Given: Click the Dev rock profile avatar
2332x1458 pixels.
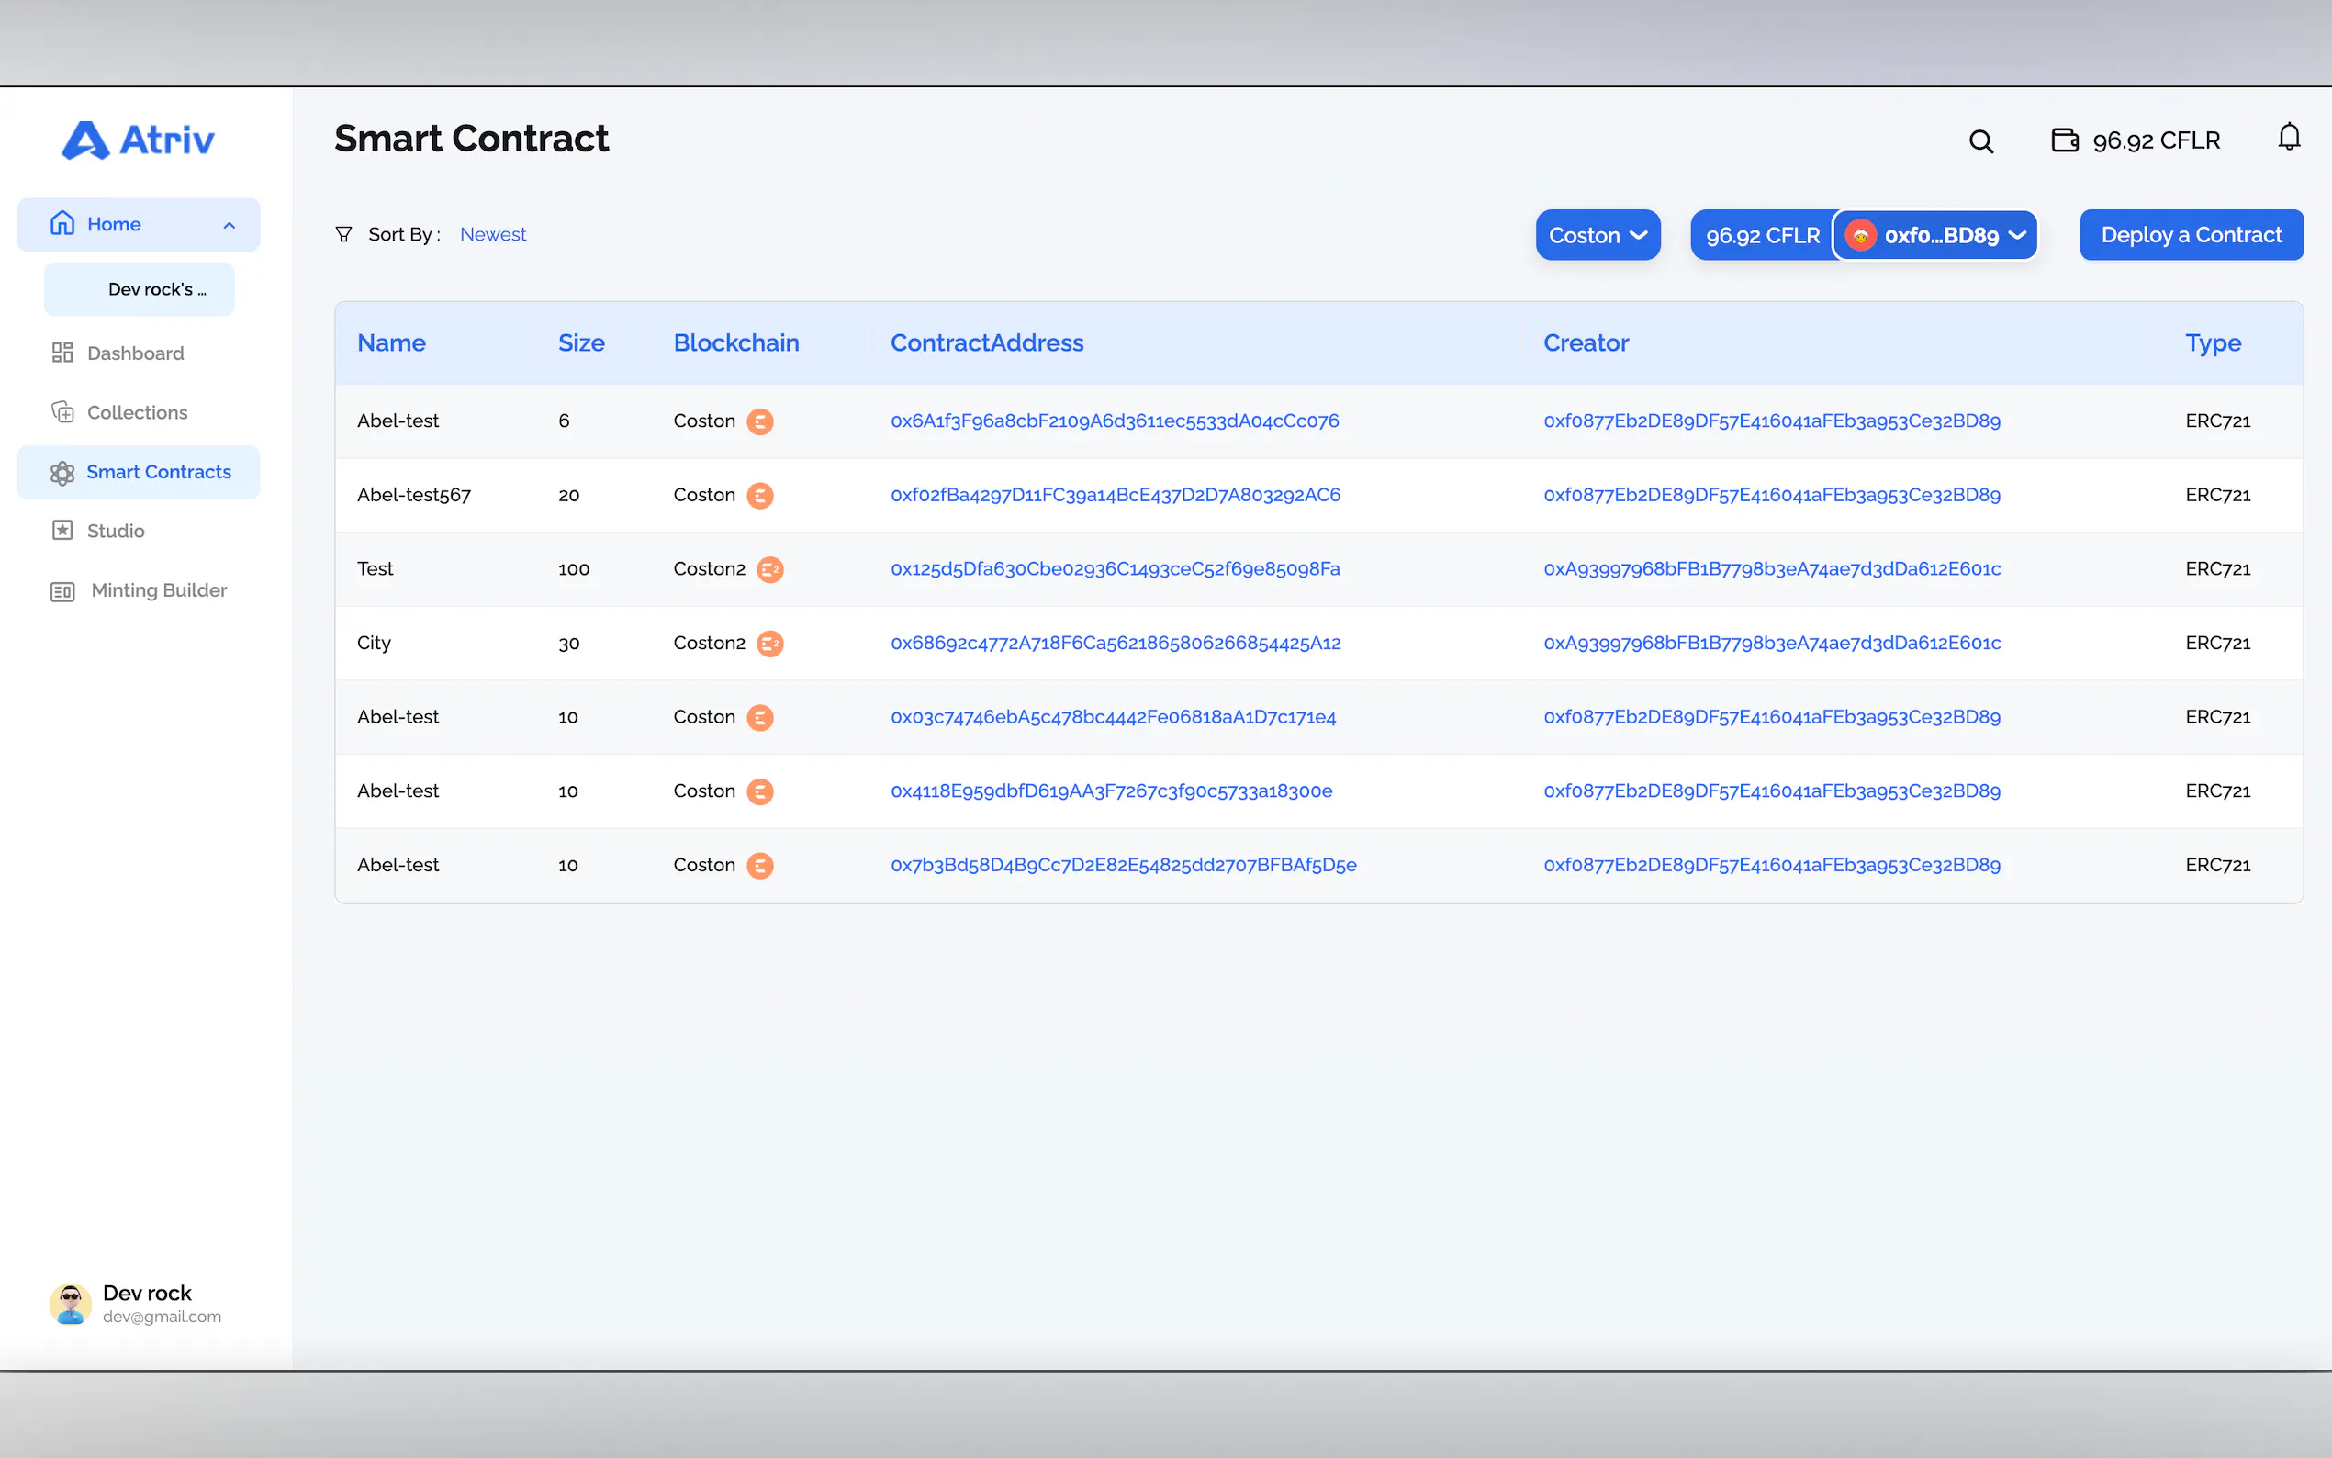Looking at the screenshot, I should pyautogui.click(x=71, y=1304).
